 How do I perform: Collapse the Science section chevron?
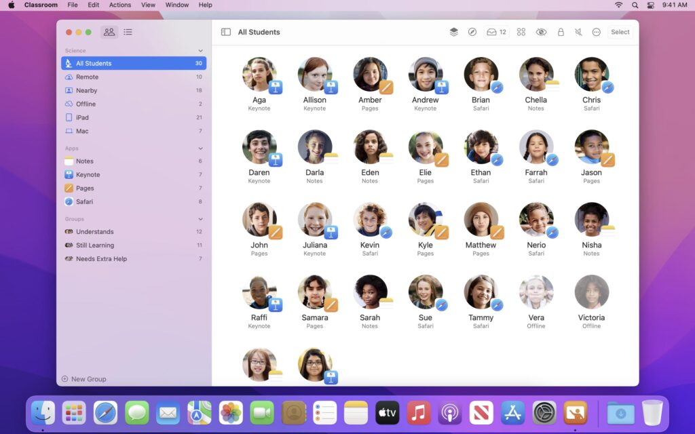200,51
